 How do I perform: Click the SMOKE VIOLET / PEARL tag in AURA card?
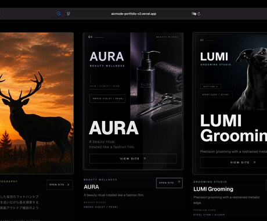(107, 98)
